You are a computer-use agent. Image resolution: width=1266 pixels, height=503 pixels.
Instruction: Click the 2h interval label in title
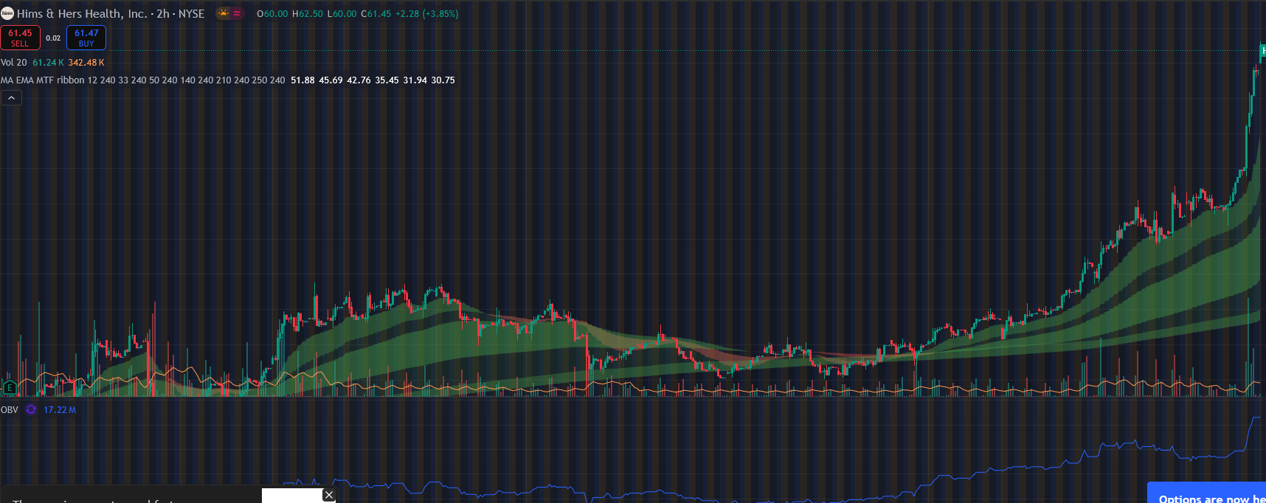pos(162,14)
